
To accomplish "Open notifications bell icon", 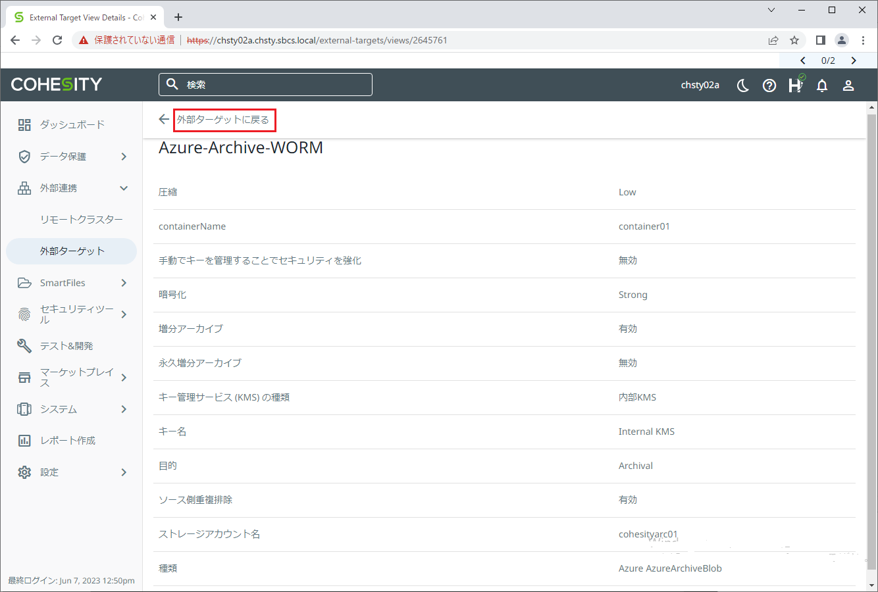I will (x=822, y=86).
